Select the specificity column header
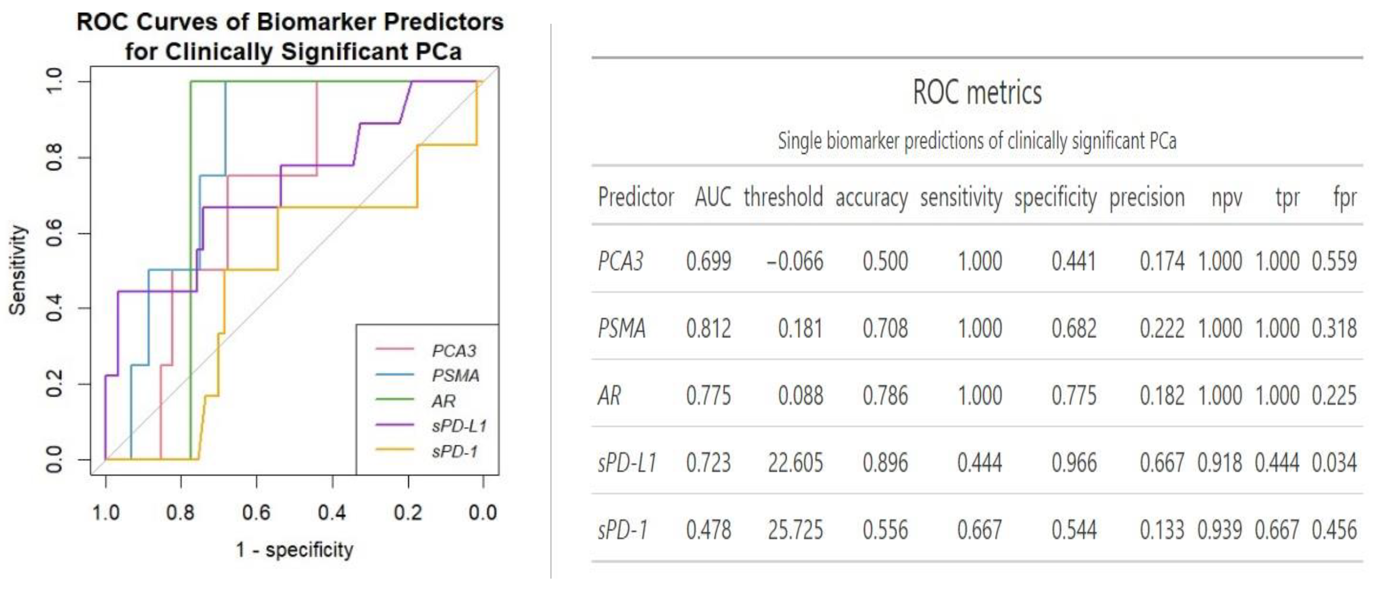Viewport: 1380px width, 592px height. [x=1055, y=197]
